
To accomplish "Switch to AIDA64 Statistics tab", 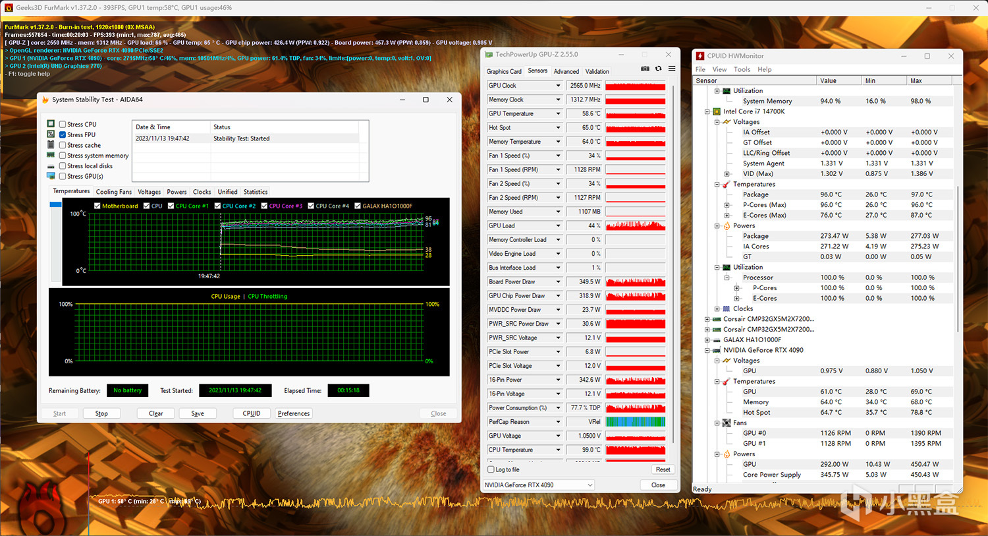I will (x=256, y=192).
